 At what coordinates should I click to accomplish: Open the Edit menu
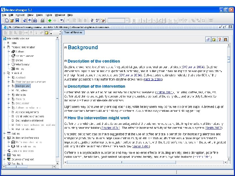11,15
